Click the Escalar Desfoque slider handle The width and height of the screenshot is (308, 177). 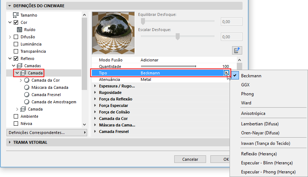pyautogui.click(x=177, y=36)
